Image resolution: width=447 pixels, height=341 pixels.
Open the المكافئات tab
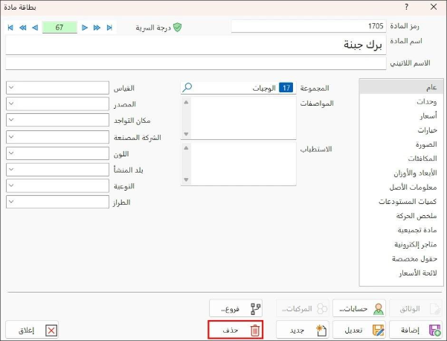pos(401,159)
